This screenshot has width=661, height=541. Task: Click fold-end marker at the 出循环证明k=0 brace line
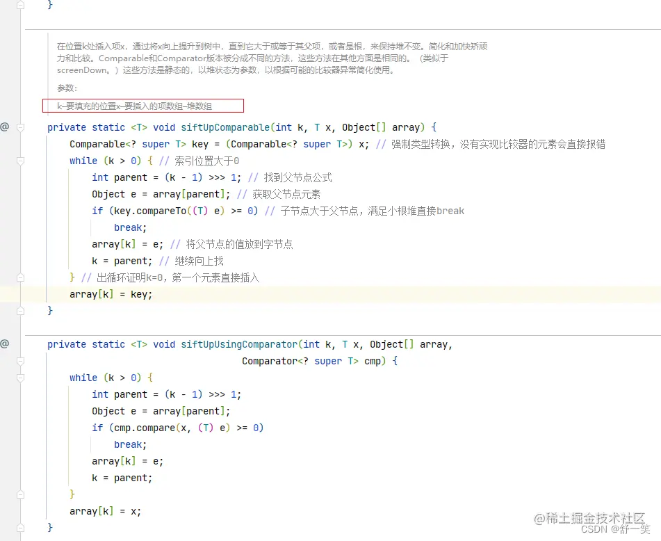(20, 277)
